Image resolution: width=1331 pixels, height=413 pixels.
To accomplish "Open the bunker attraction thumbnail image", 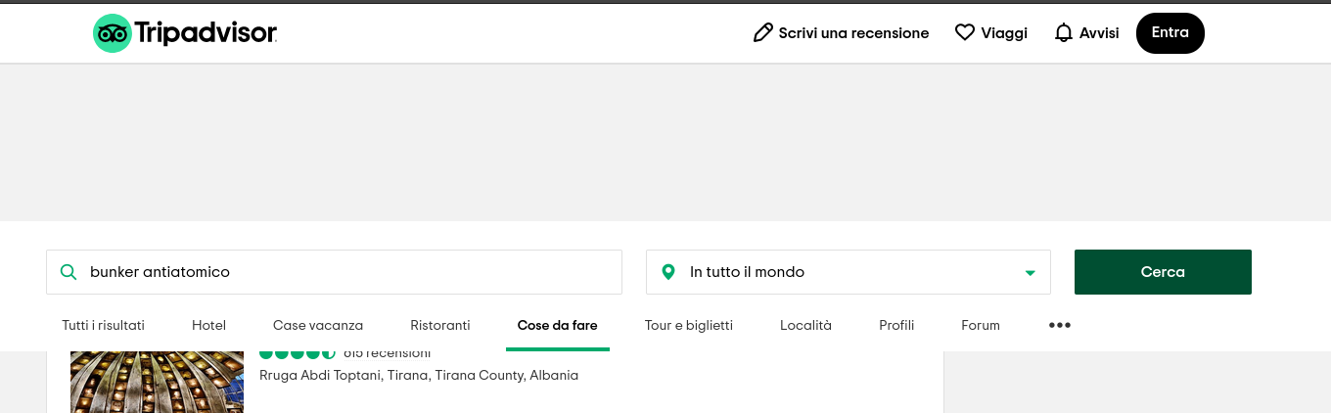I will click(x=157, y=382).
